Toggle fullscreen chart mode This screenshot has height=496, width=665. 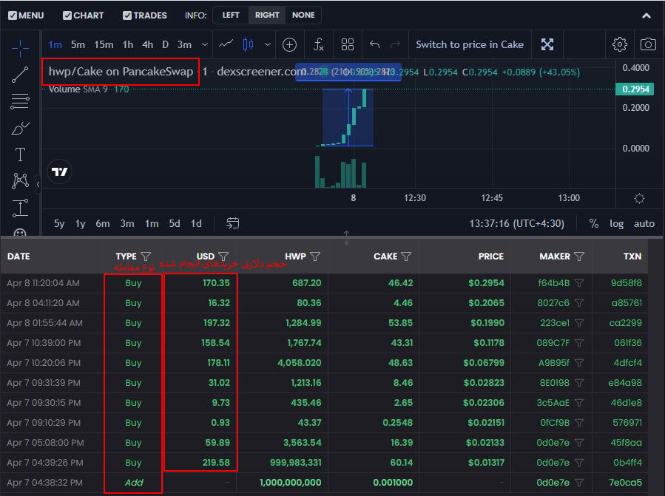547,44
